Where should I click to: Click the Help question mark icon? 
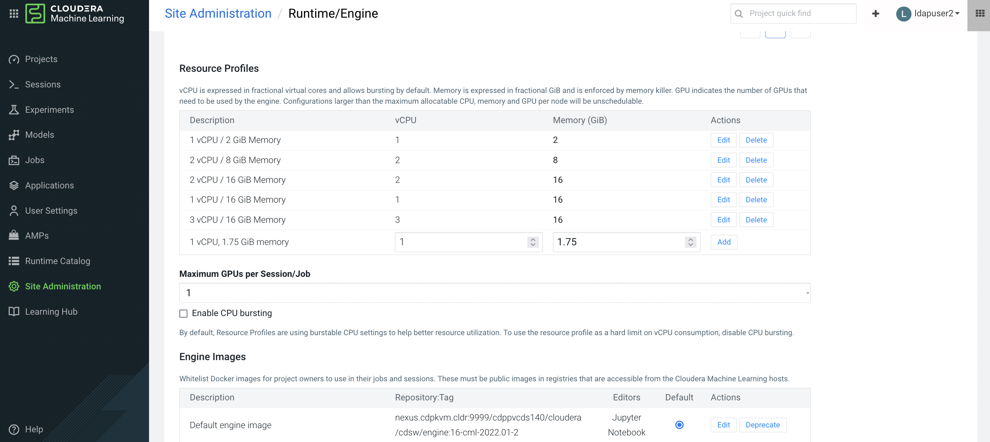pos(14,429)
